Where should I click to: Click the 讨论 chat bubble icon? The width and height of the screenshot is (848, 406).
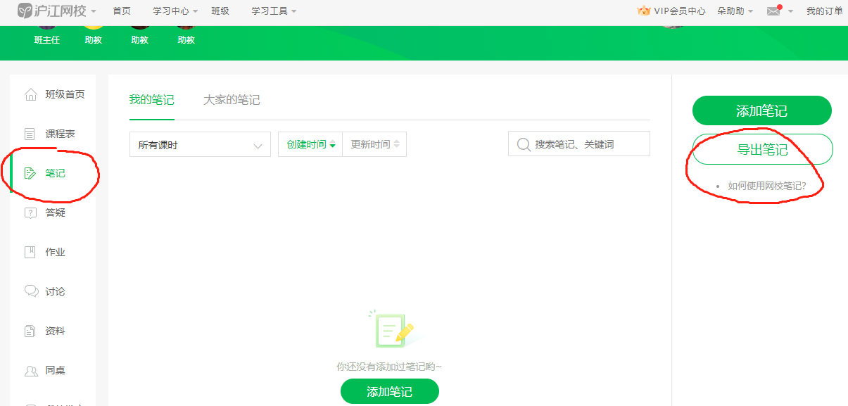[30, 291]
